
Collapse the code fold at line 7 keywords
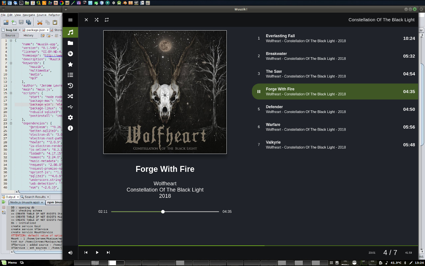point(12,63)
